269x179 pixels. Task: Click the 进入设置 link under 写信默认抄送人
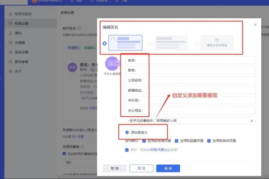(78, 136)
